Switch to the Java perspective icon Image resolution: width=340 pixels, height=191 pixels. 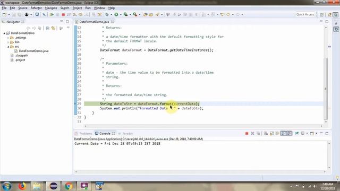tap(329, 14)
